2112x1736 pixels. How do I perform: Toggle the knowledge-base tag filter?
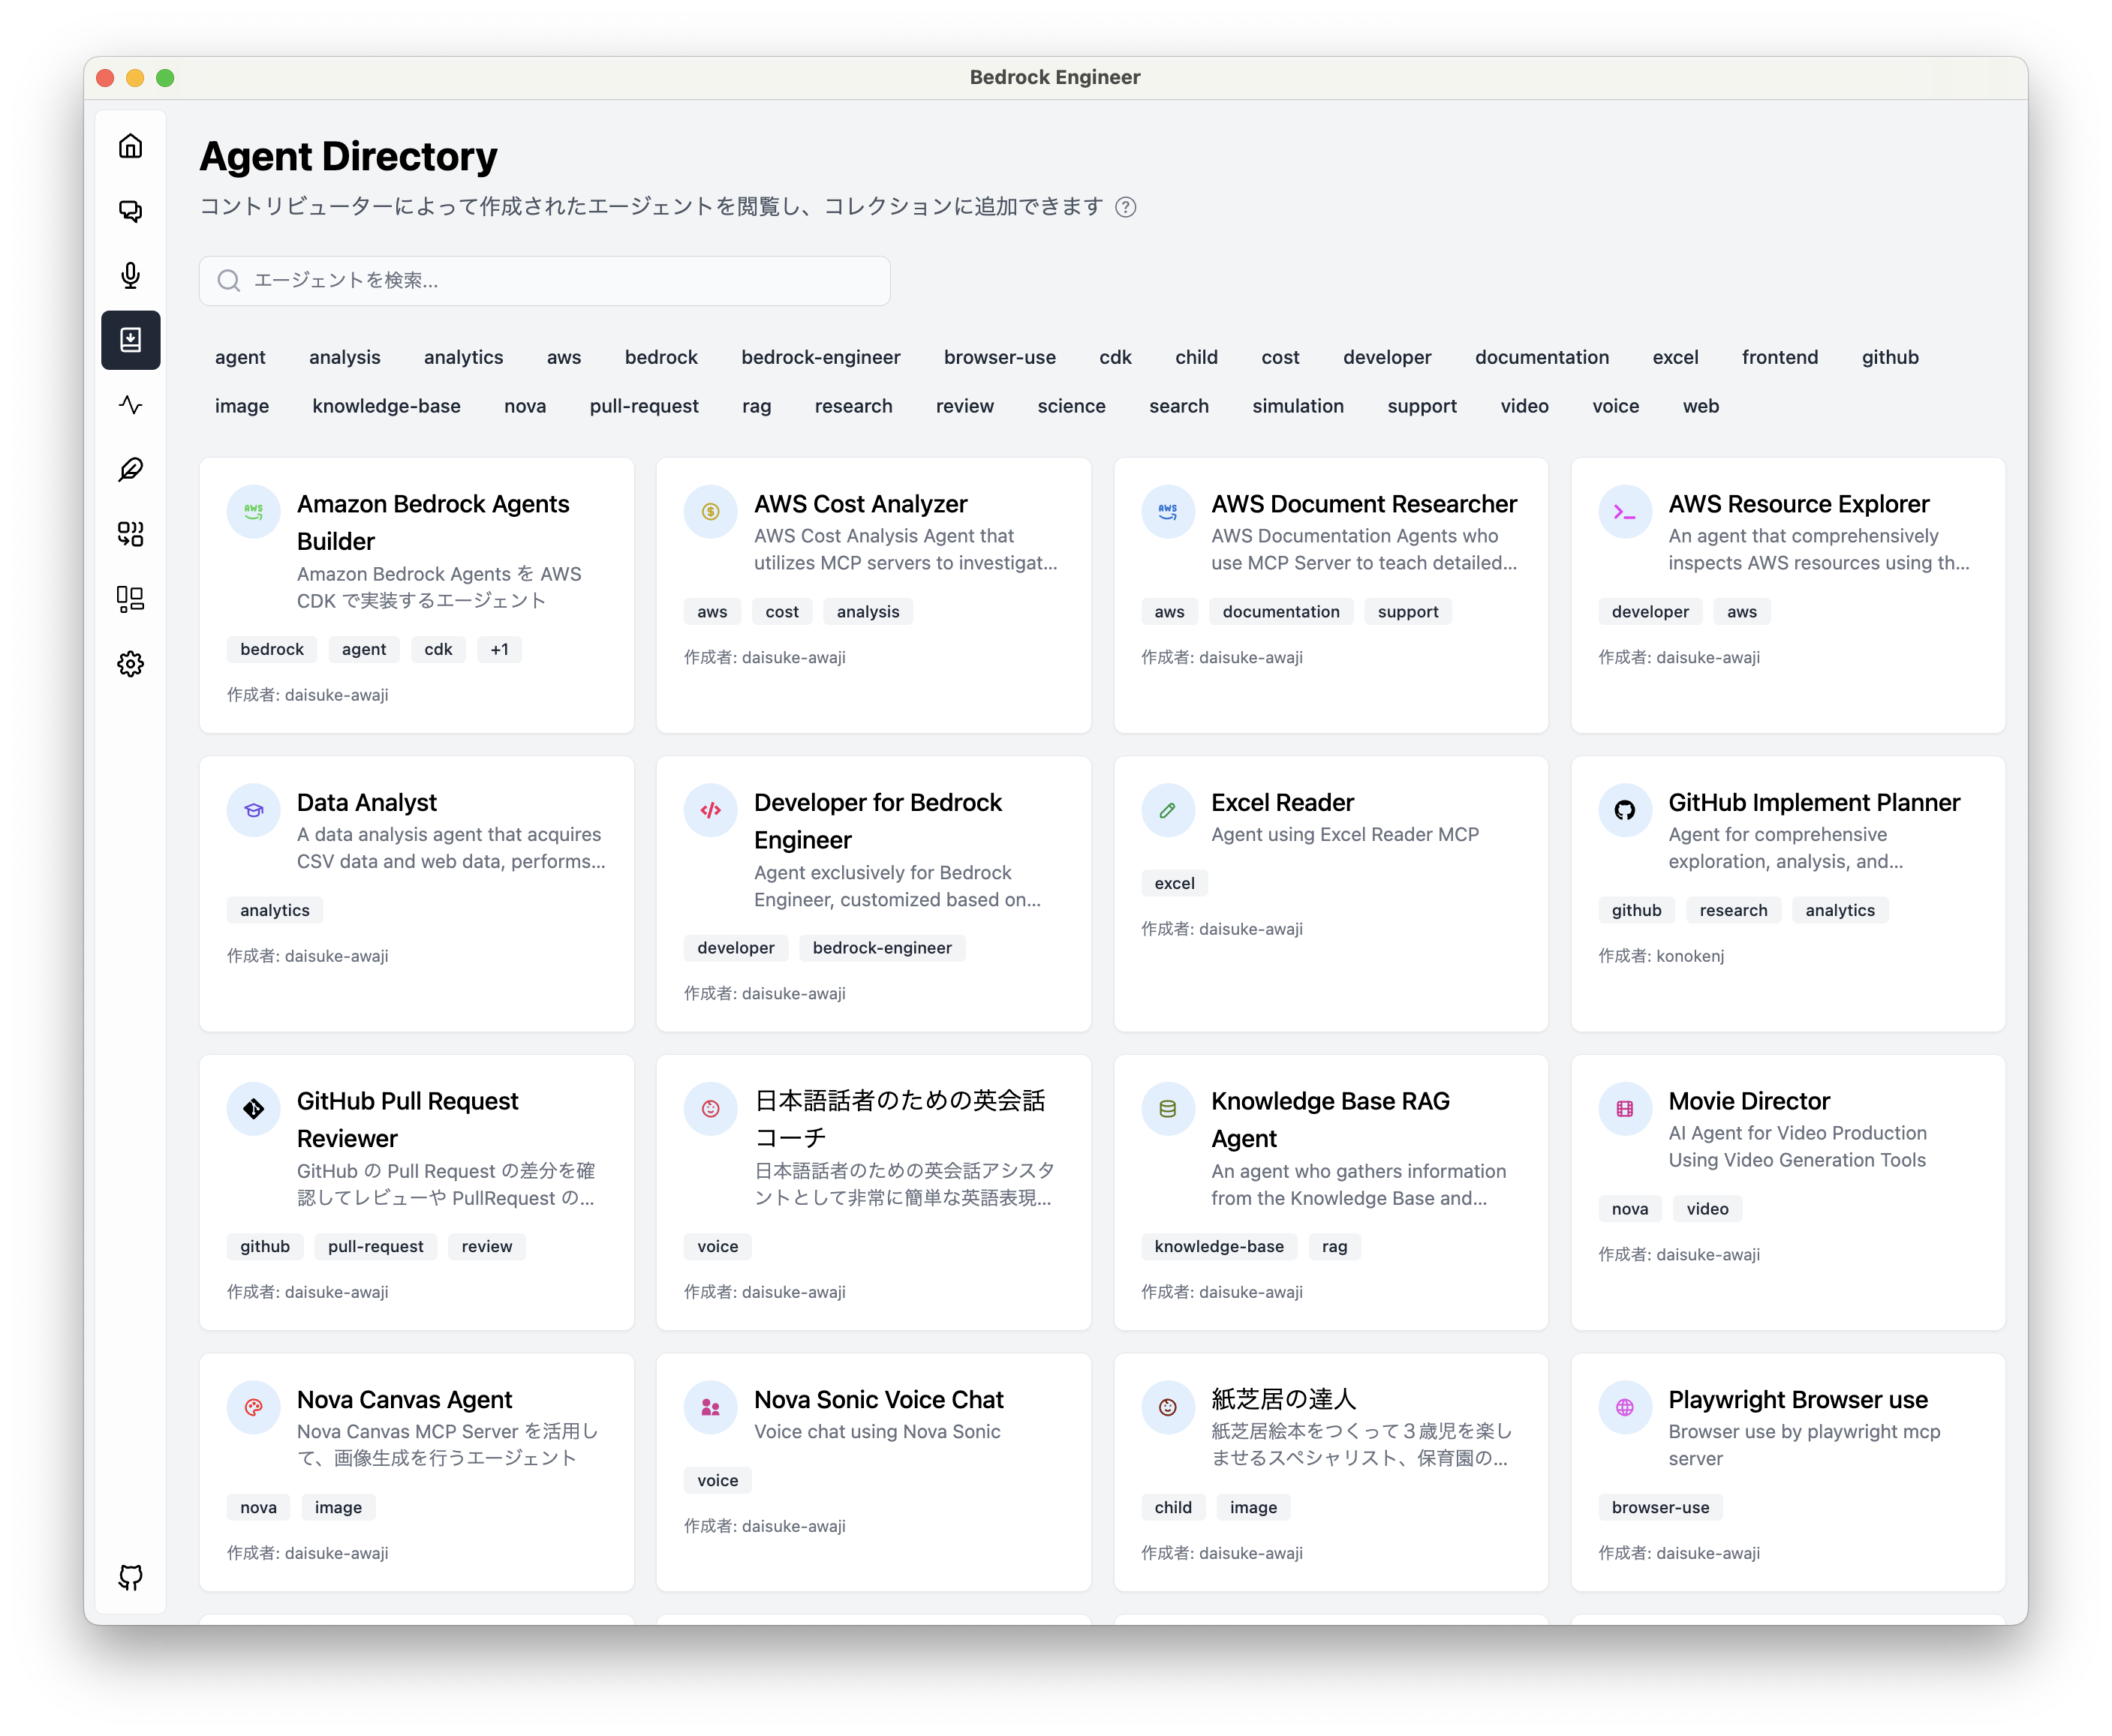click(387, 406)
